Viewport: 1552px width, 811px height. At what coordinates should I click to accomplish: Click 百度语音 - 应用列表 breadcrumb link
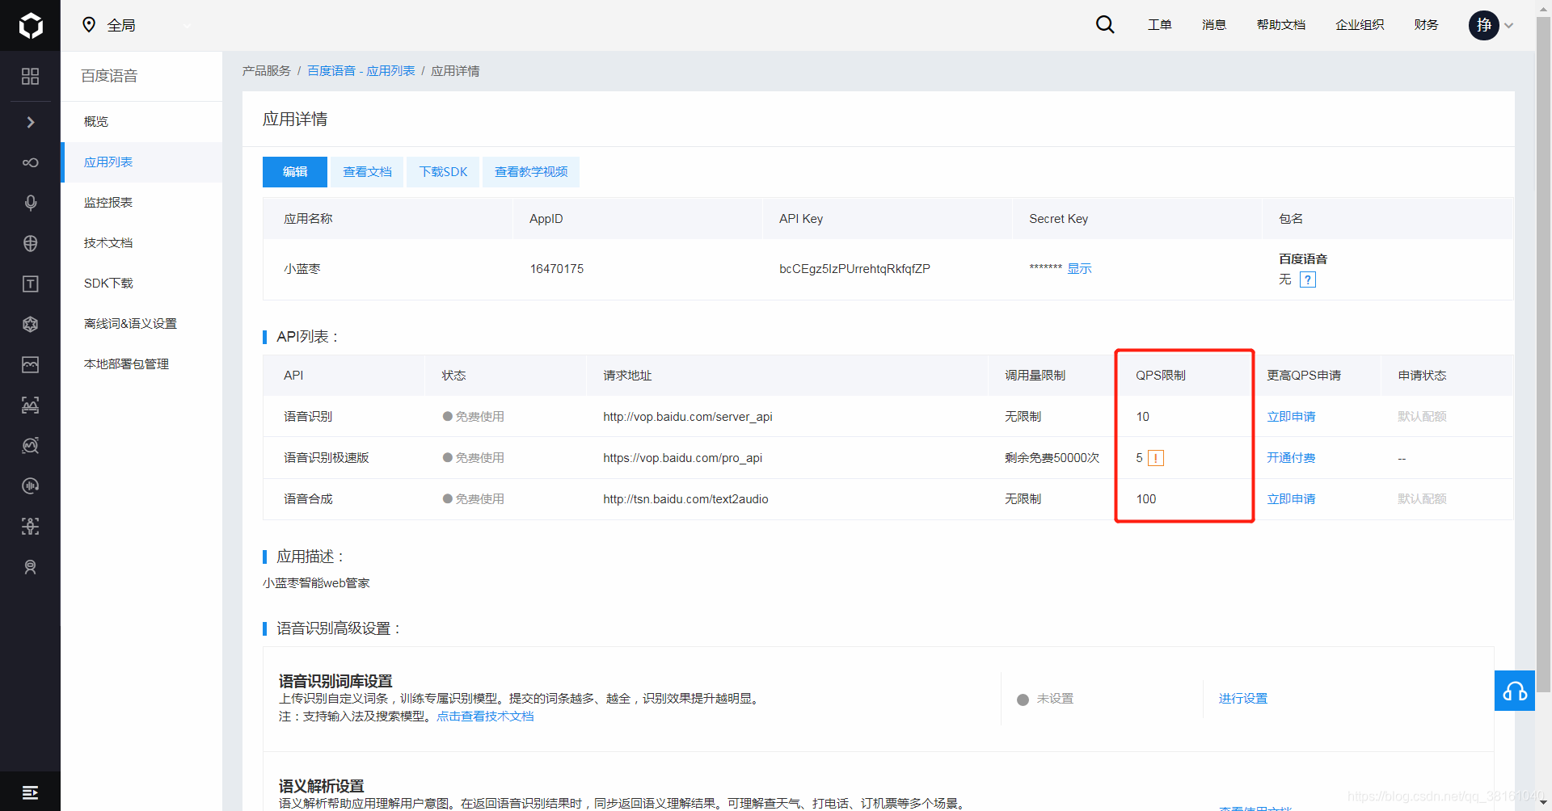coord(361,71)
